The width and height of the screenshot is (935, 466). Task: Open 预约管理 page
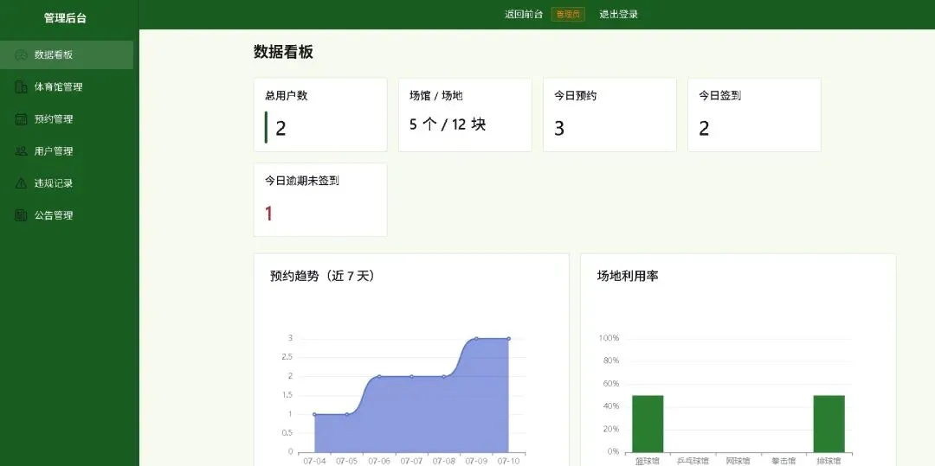67,119
